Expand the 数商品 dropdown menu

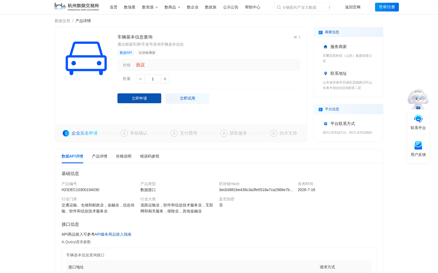(172, 7)
